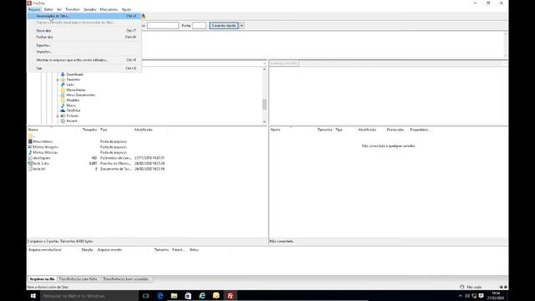Image resolution: width=535 pixels, height=301 pixels.
Task: Open the Marcadores menu
Action: 109,9
